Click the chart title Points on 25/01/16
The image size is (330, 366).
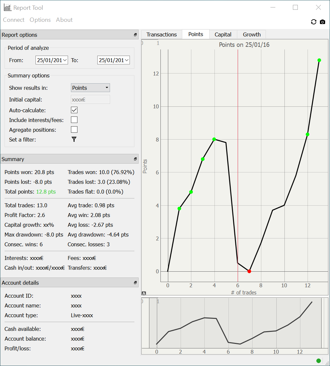244,45
